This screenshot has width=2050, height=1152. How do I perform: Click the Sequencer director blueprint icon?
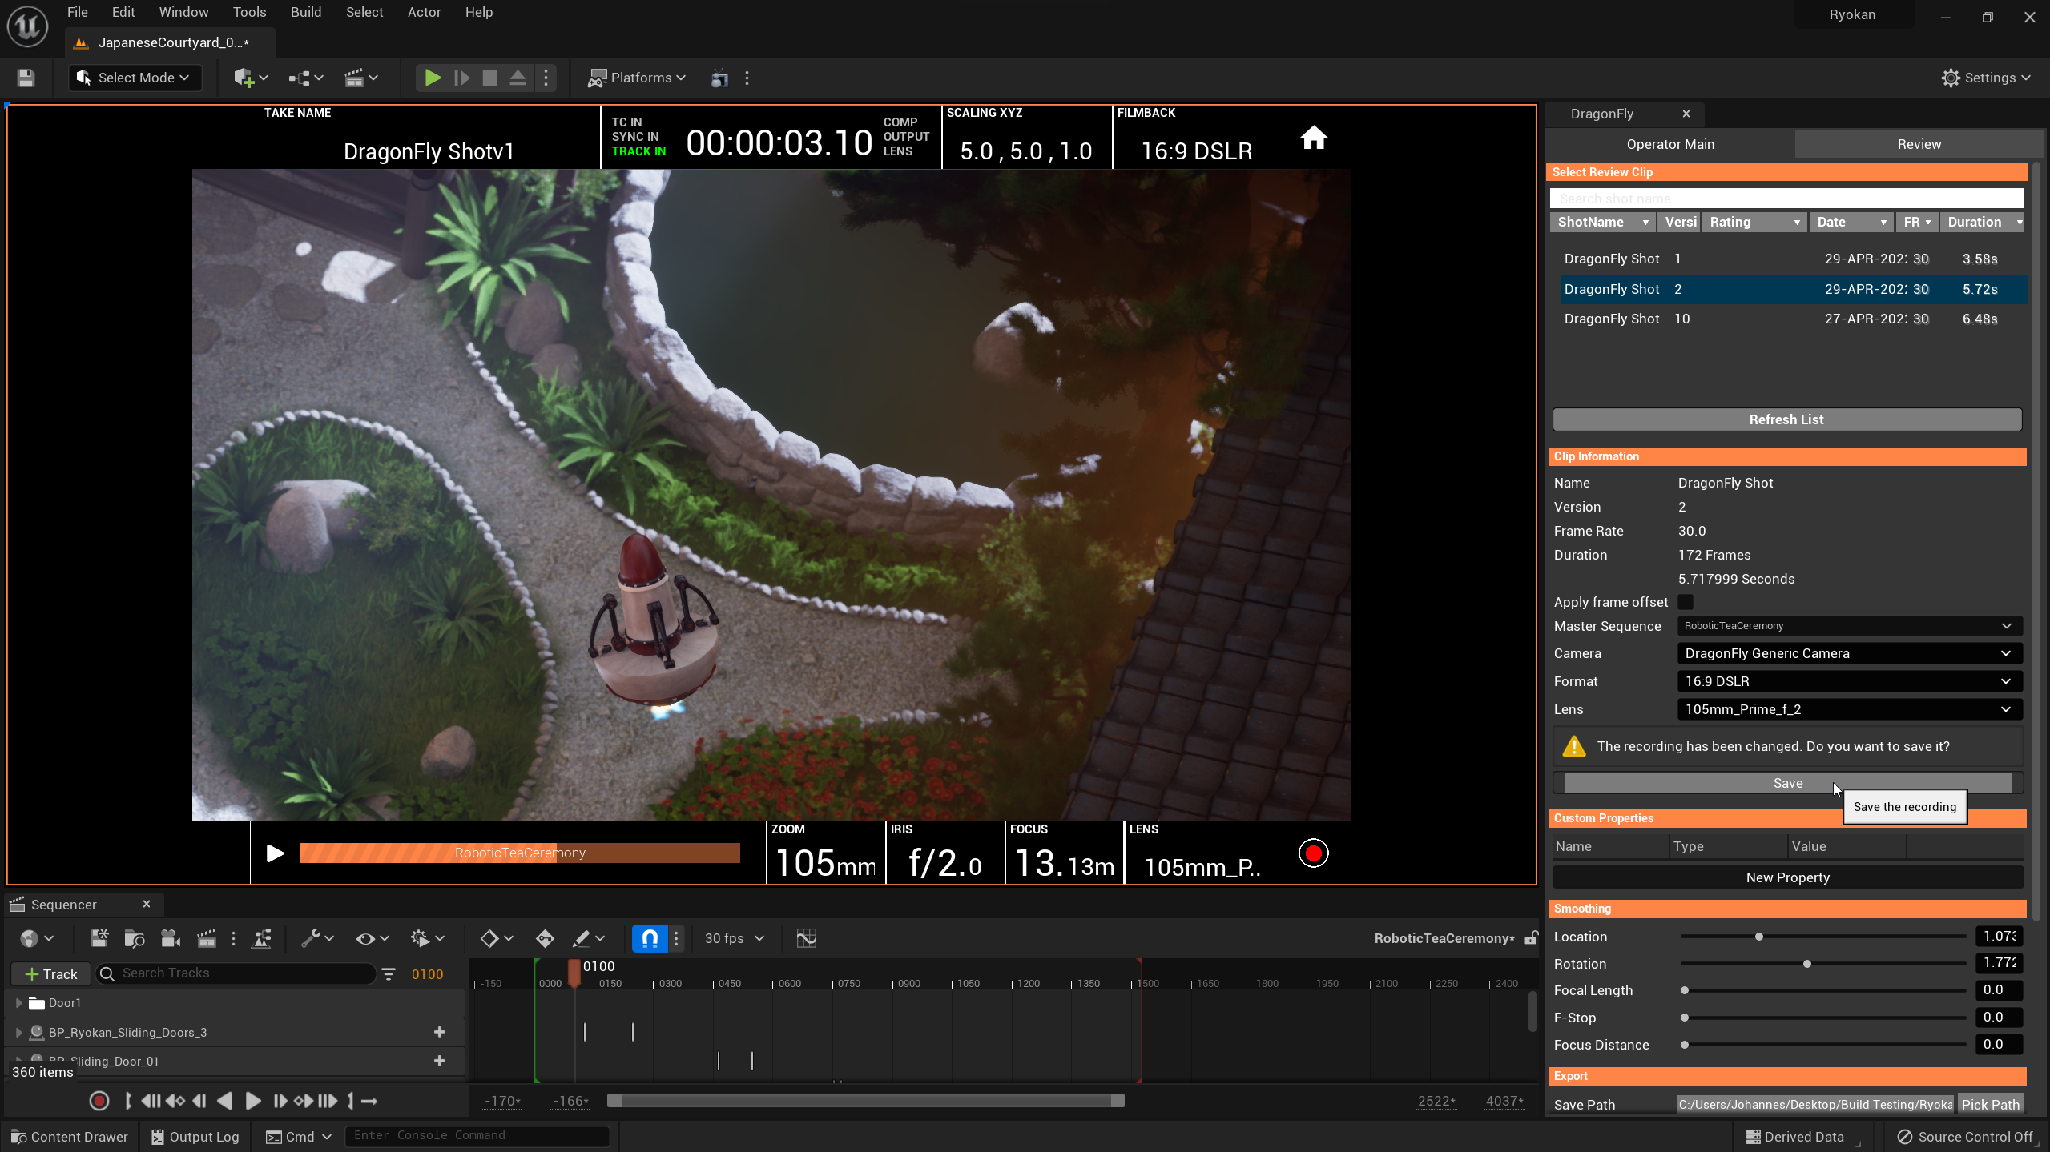click(x=262, y=938)
